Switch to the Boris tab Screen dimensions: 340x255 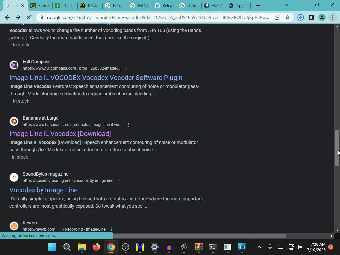tap(40, 6)
